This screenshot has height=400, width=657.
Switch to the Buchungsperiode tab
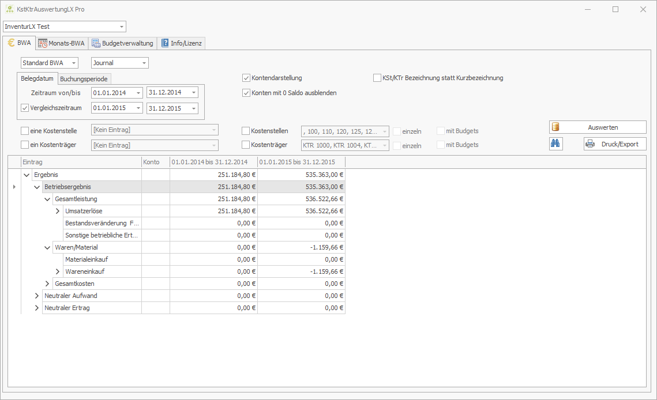(84, 79)
